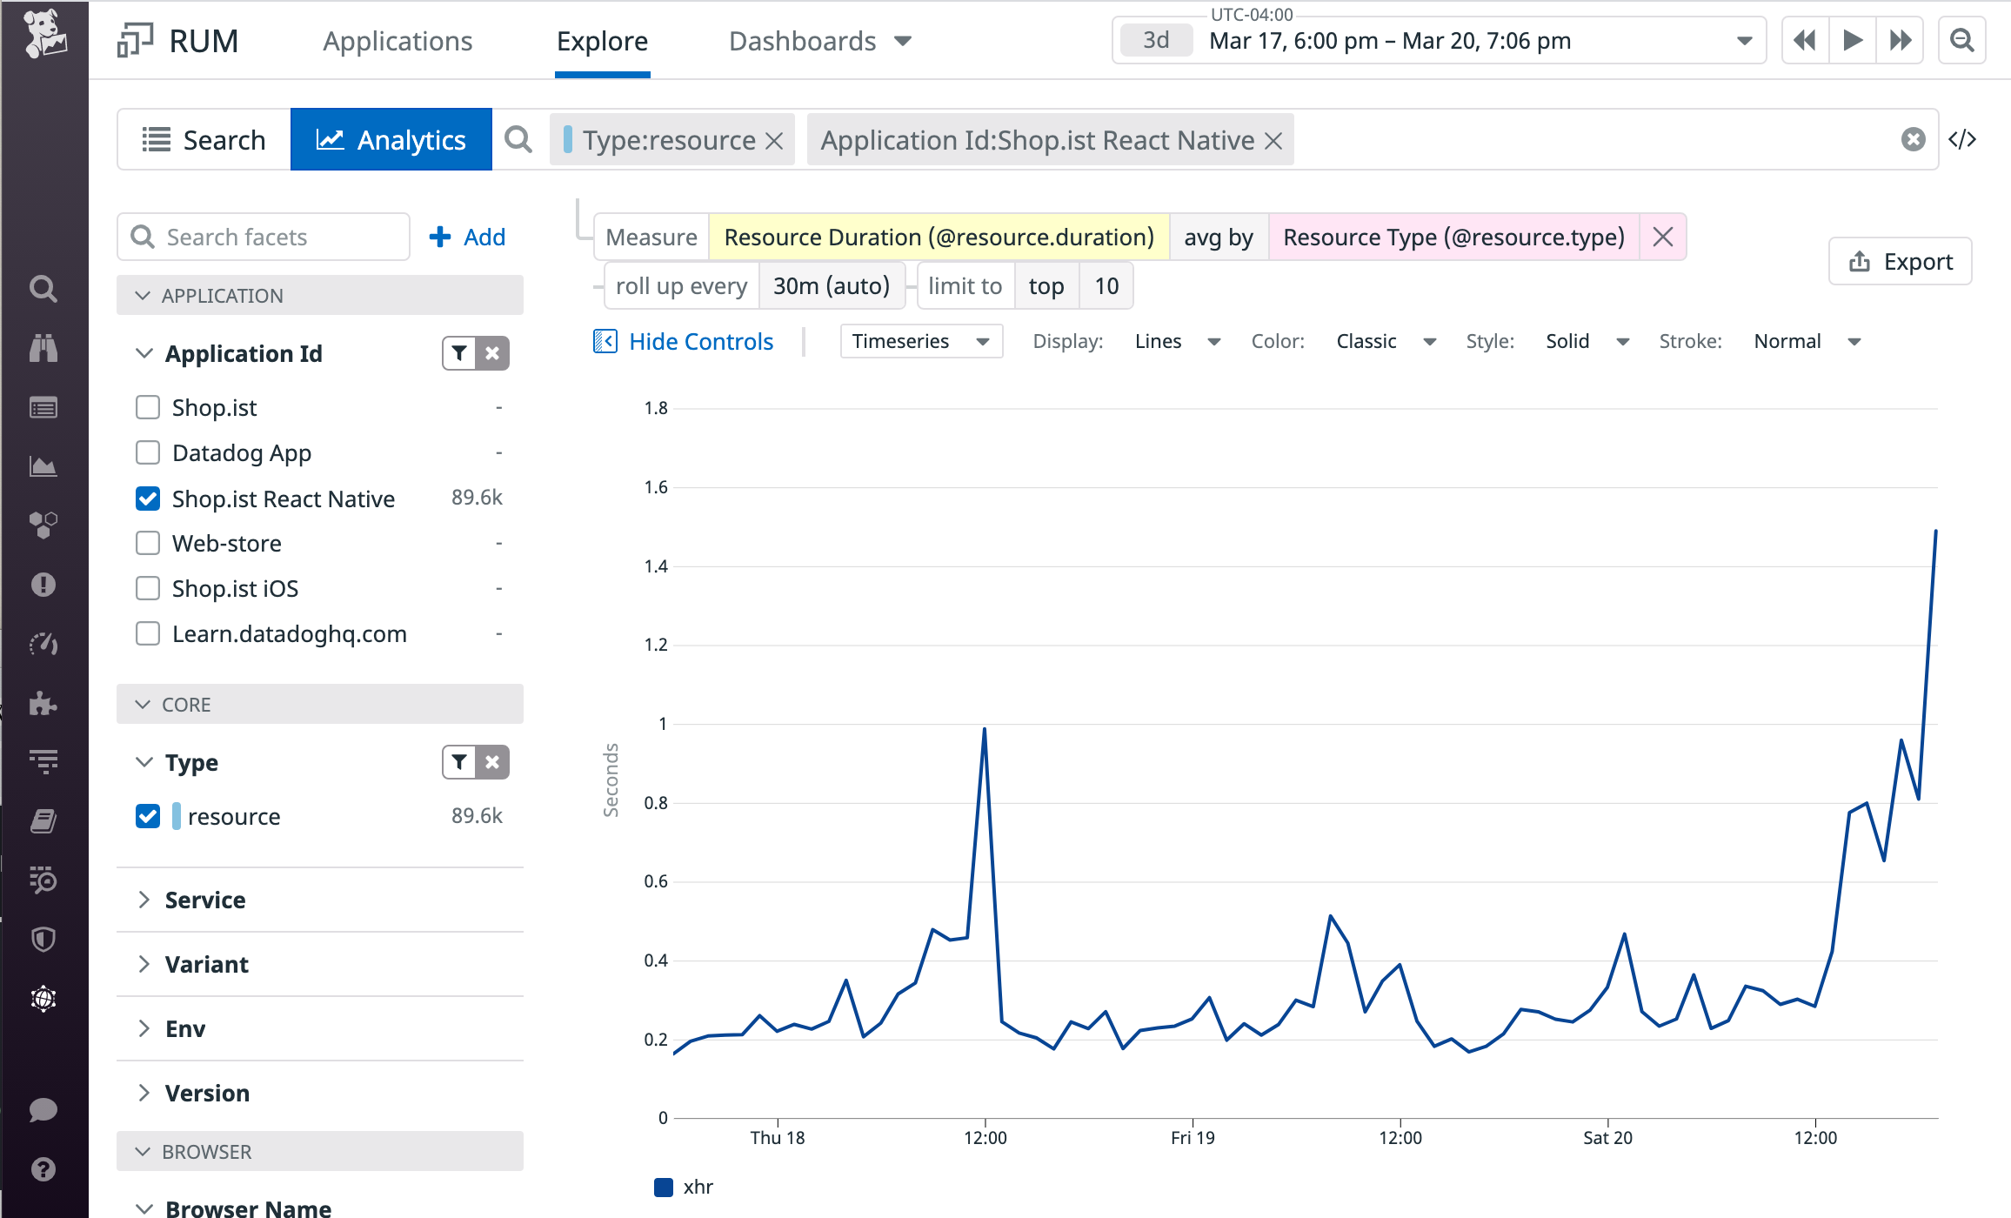Open the Help question mark icon
The height and width of the screenshot is (1218, 2011).
pos(43,1169)
